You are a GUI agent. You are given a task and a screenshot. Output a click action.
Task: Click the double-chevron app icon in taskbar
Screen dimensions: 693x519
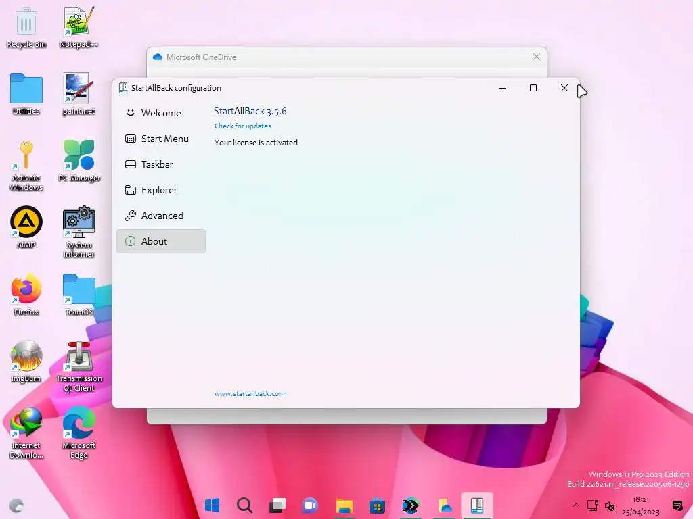tap(410, 505)
